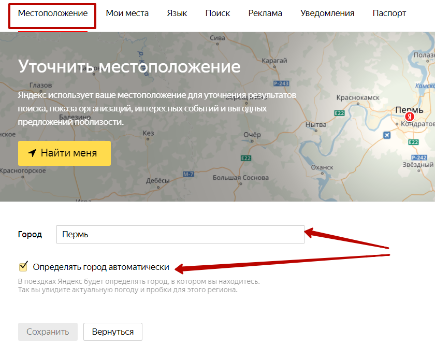Viewport: 435px width, 344px height.
Task: Click the Красногорское label on the map
Action: pyautogui.click(x=23, y=170)
